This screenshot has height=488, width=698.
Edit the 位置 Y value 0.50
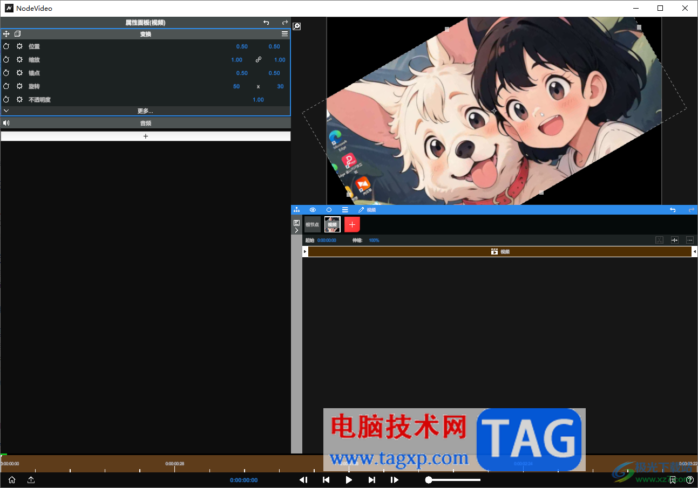click(274, 46)
